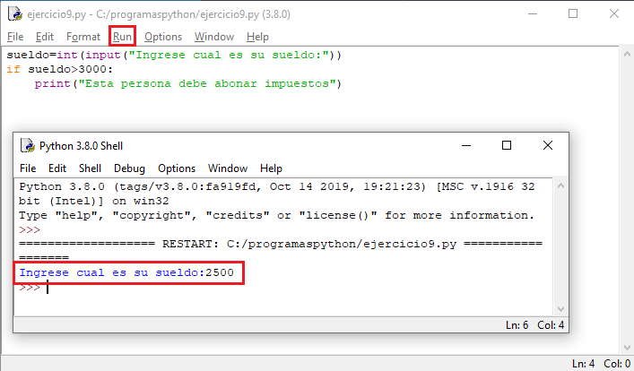This screenshot has height=371, width=634.
Task: Click the Python 3.8.0 Shell window icon
Action: coord(27,145)
